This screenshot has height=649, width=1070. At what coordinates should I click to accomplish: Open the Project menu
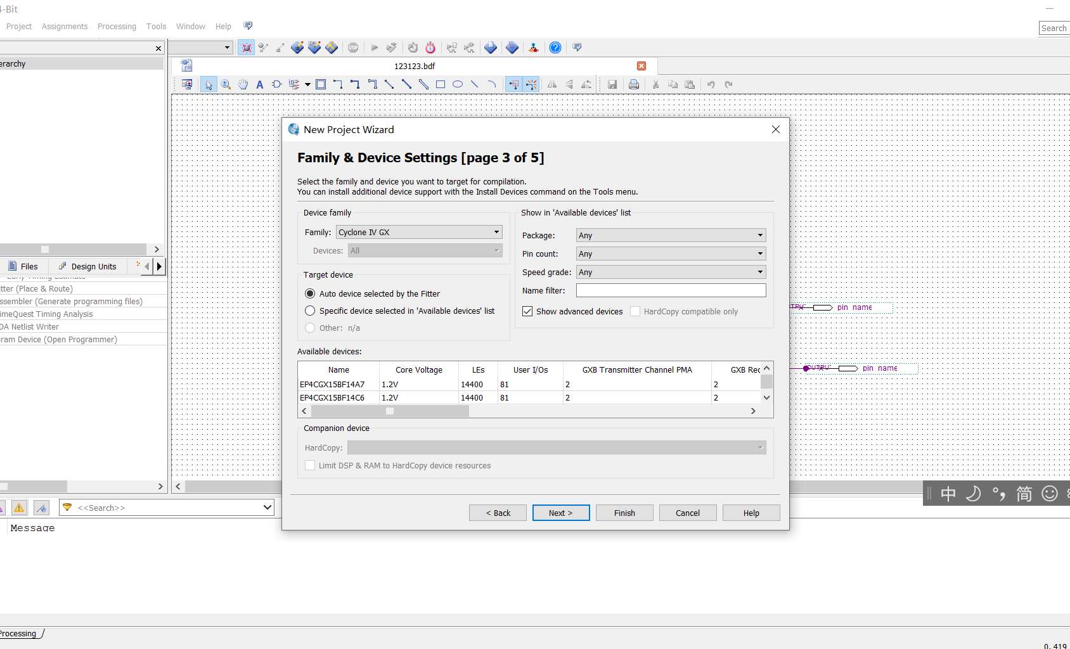[x=19, y=27]
